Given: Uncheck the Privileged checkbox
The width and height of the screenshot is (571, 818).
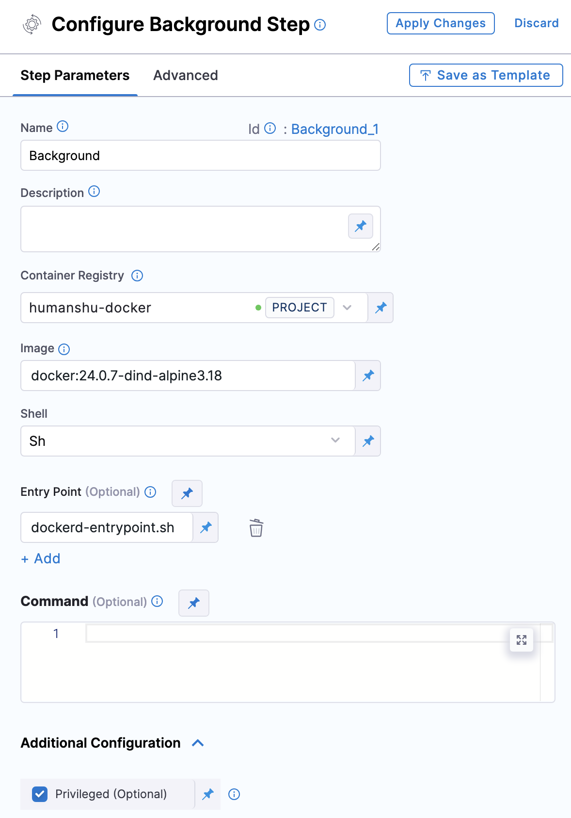Looking at the screenshot, I should pos(40,794).
